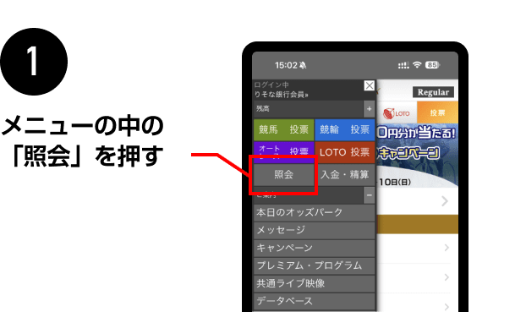Tap the silent bell icon by time
Image resolution: width=526 pixels, height=312 pixels.
click(303, 65)
